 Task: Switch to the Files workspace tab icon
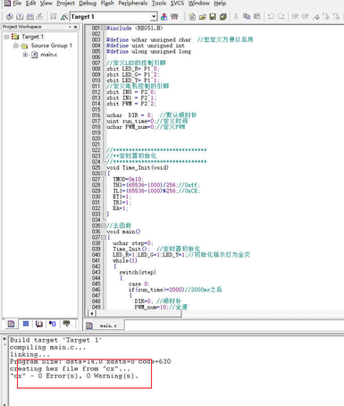point(11,324)
